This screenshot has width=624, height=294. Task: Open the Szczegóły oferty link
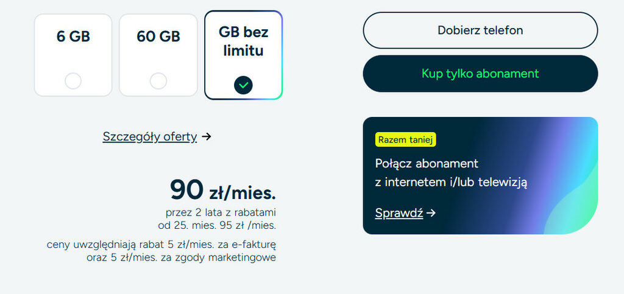pos(150,136)
